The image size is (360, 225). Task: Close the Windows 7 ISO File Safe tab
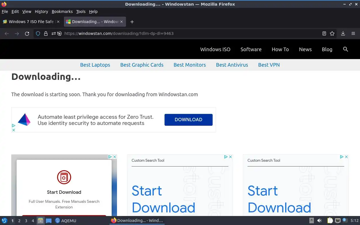click(x=58, y=22)
